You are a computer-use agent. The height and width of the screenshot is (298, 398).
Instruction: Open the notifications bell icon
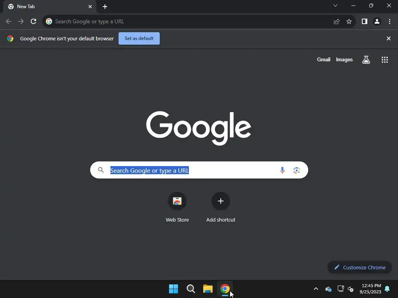tap(388, 289)
